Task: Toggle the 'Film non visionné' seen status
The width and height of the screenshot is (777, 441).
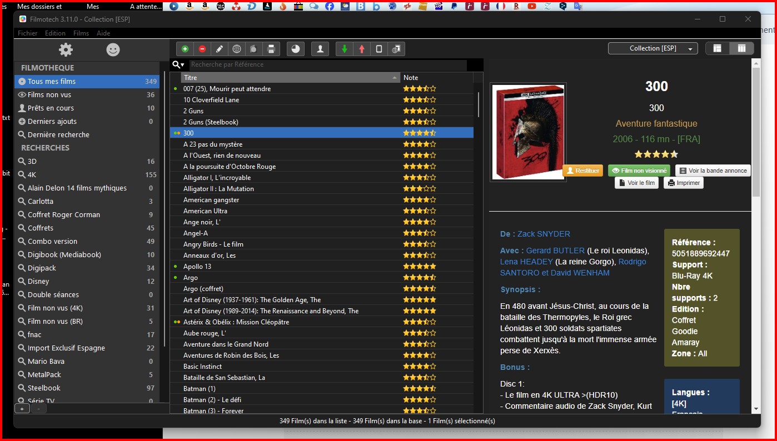Action: (639, 171)
